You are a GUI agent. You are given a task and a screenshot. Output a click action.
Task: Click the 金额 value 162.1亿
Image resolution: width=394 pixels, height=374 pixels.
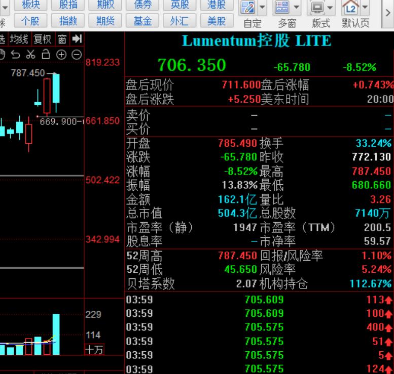(237, 200)
